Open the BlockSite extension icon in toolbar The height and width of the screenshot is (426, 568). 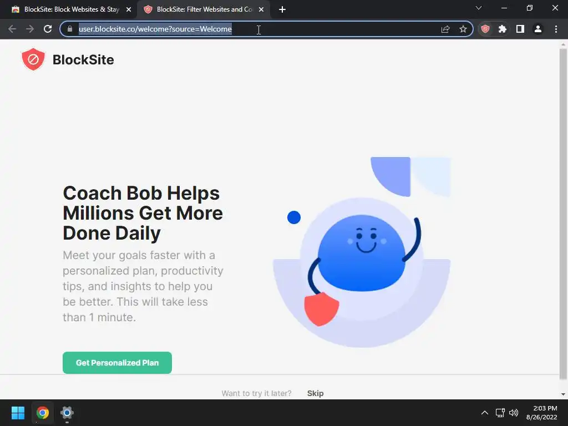pyautogui.click(x=485, y=29)
